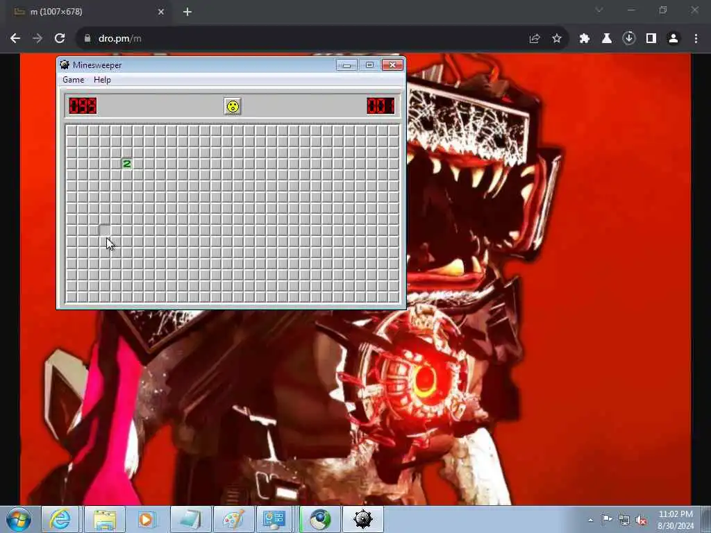
Task: Open the Extensions puzzle-piece menu
Action: click(x=585, y=39)
